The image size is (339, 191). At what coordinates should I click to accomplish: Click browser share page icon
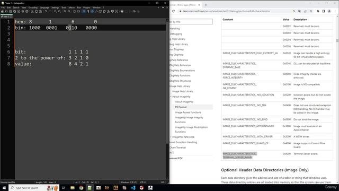[x=305, y=11]
